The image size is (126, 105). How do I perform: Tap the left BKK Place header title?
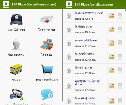click(x=34, y=4)
